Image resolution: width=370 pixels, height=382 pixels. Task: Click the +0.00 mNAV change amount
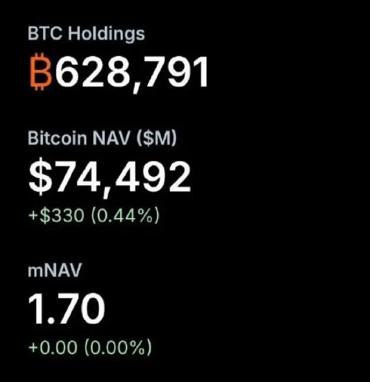53,347
